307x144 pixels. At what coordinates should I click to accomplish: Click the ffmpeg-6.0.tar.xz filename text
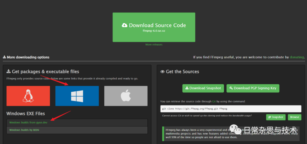154,31
